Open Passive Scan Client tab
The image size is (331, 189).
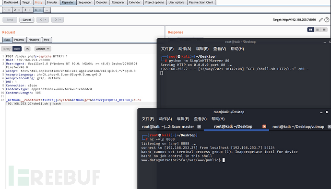201,2
